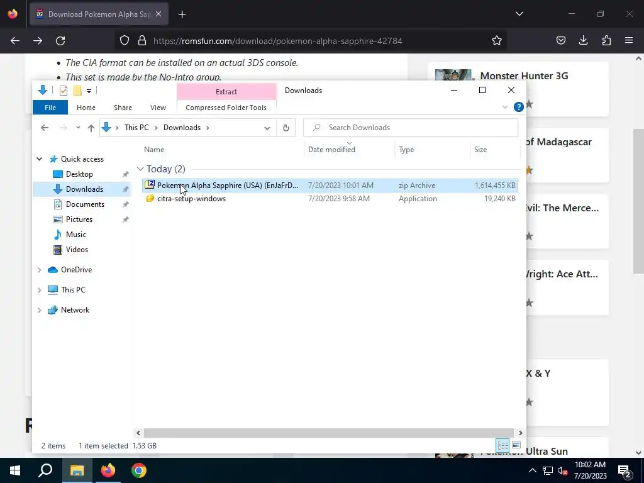The image size is (644, 483).
Task: Go back in File Explorer
Action: pyautogui.click(x=45, y=128)
